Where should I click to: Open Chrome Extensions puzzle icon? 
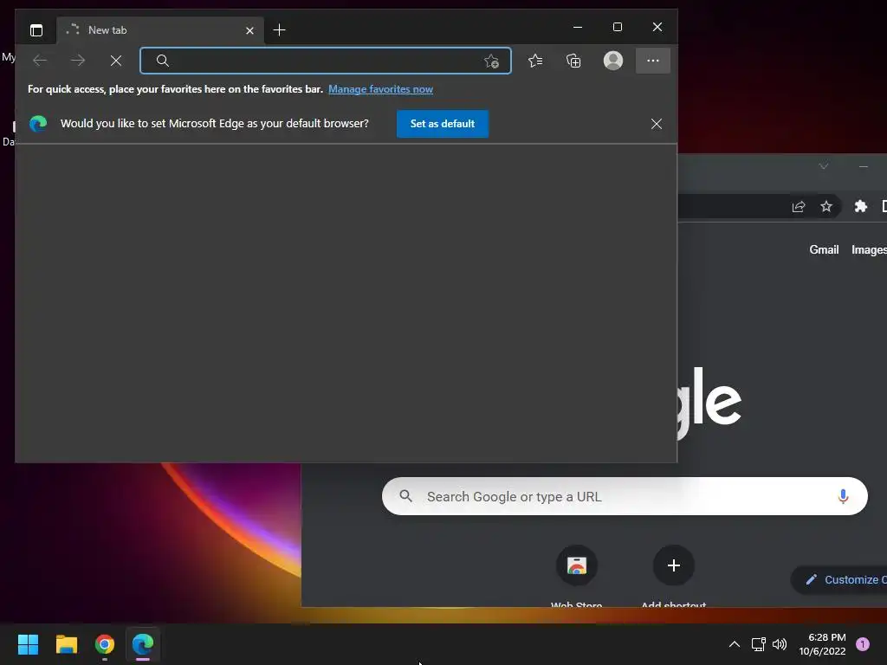click(x=860, y=206)
